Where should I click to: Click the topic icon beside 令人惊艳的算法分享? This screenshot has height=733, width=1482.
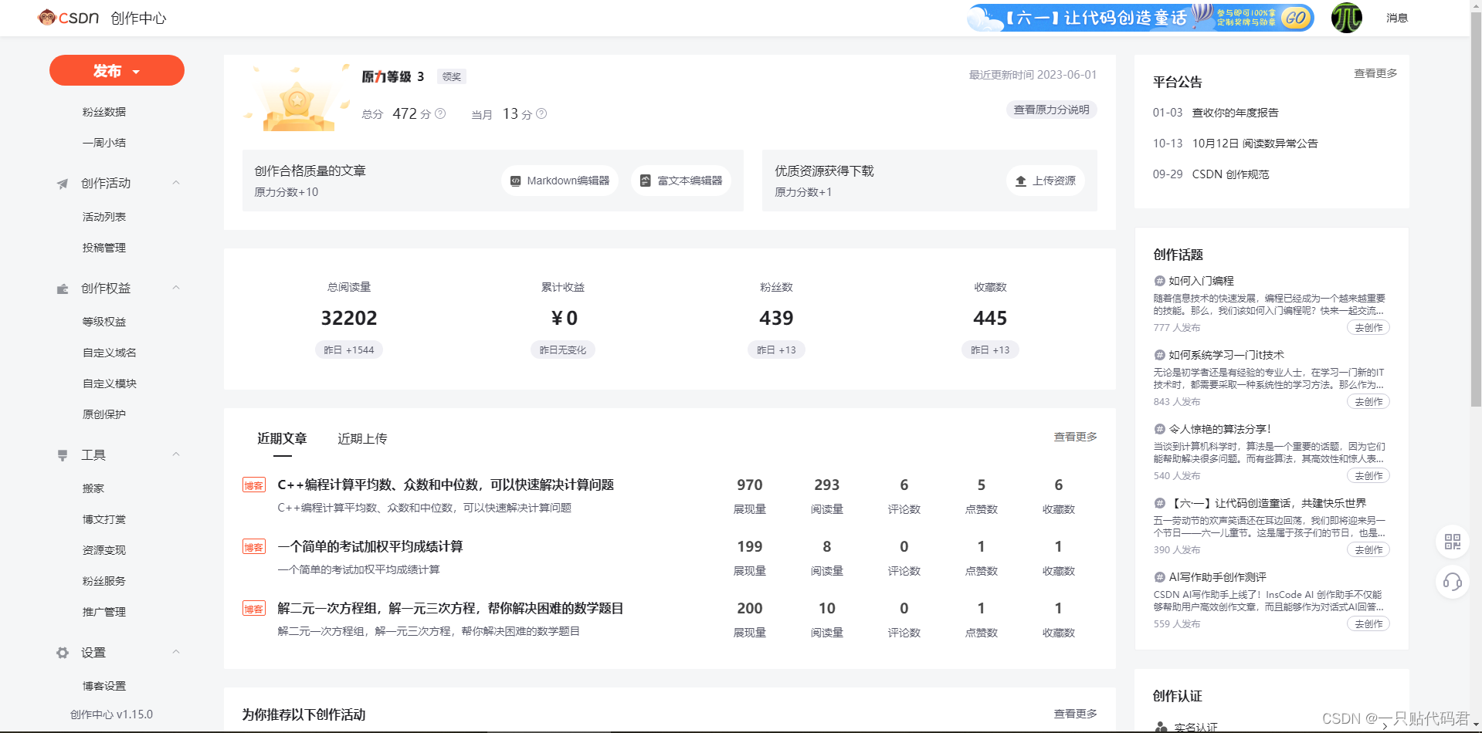pyautogui.click(x=1159, y=429)
